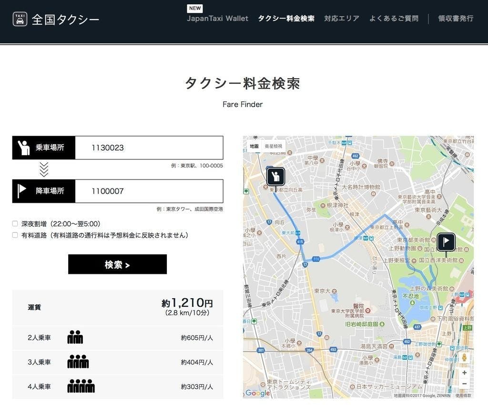Viewport: 488px width, 408px height.
Task: Click the Fare Finder subtitle text
Action: pyautogui.click(x=243, y=105)
